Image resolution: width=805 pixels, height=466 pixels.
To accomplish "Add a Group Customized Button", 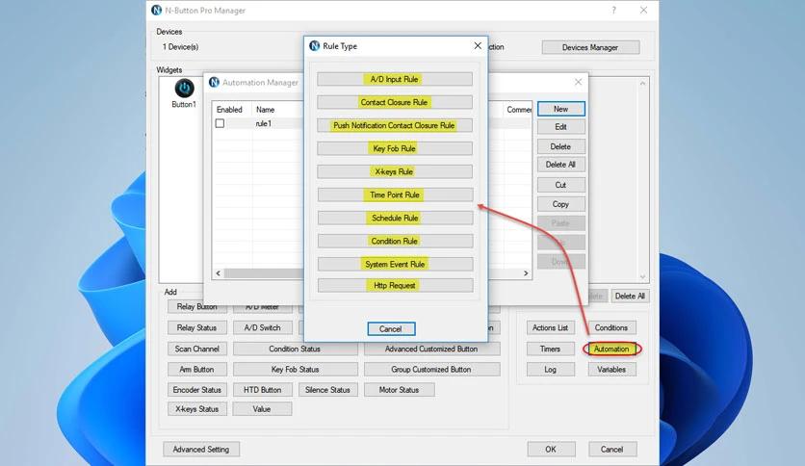I will (x=431, y=369).
